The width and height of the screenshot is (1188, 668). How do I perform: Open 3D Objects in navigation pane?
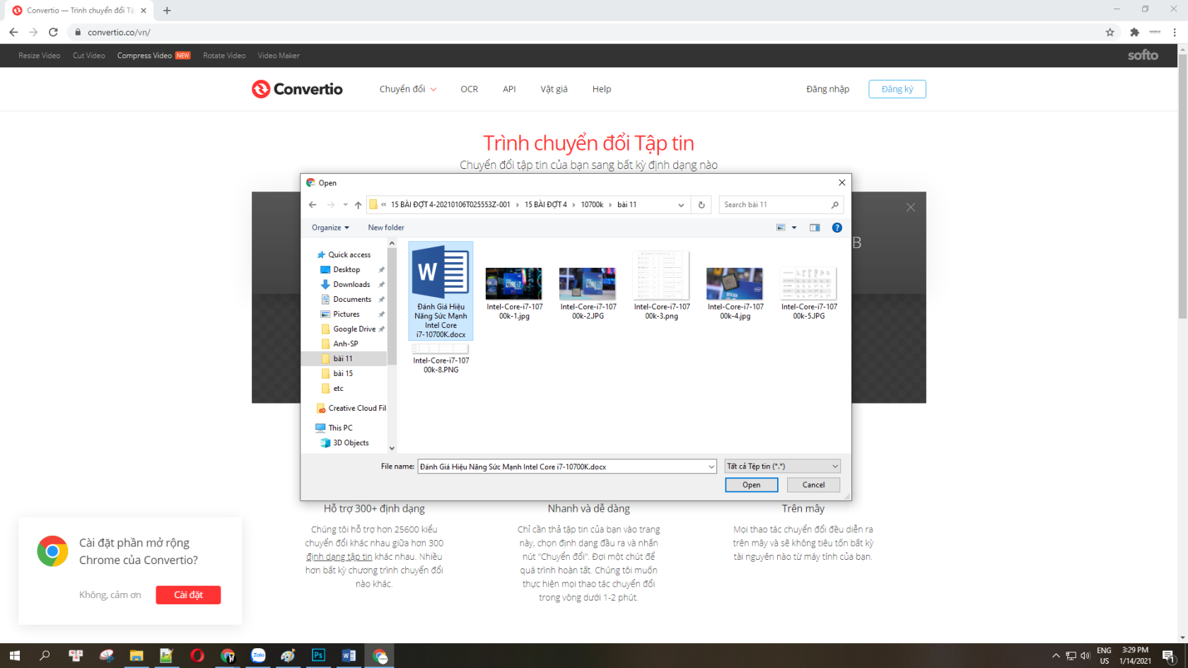click(351, 443)
